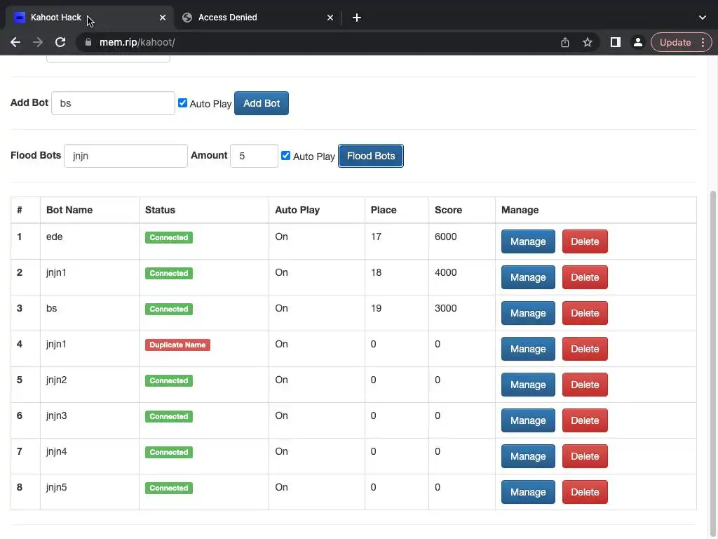Close the Kahoot Hack tab
This screenshot has height=539, width=718.
[x=163, y=18]
